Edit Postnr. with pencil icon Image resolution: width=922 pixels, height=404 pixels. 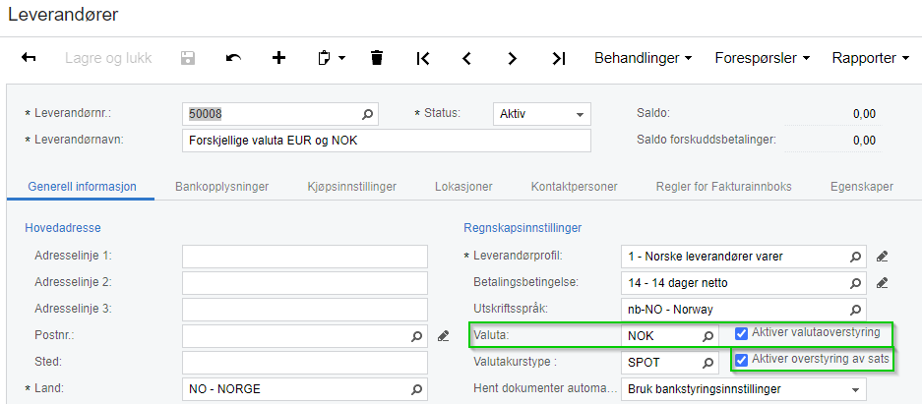point(444,336)
